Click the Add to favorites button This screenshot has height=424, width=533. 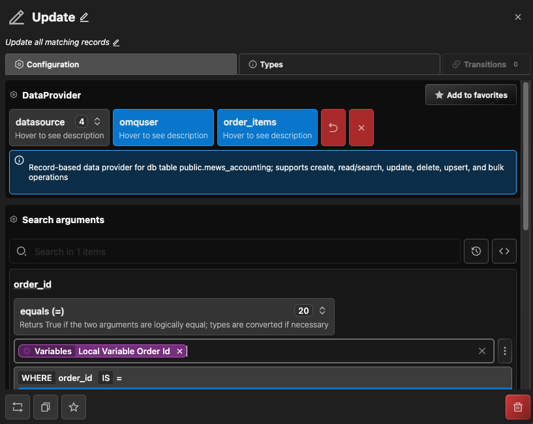click(x=471, y=95)
